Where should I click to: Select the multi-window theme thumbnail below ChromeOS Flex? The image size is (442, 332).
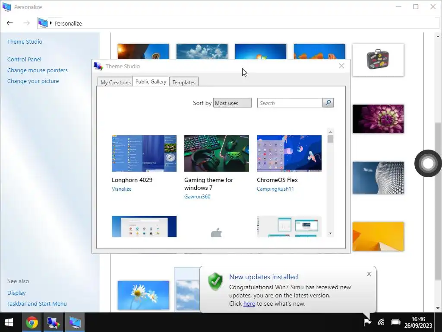click(289, 227)
